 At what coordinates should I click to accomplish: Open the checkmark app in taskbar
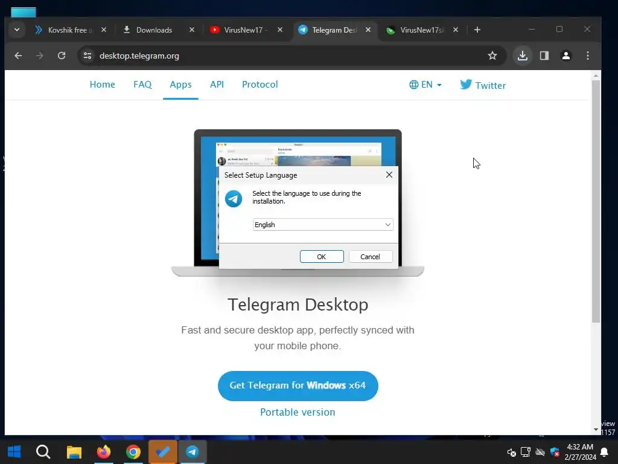tap(163, 452)
